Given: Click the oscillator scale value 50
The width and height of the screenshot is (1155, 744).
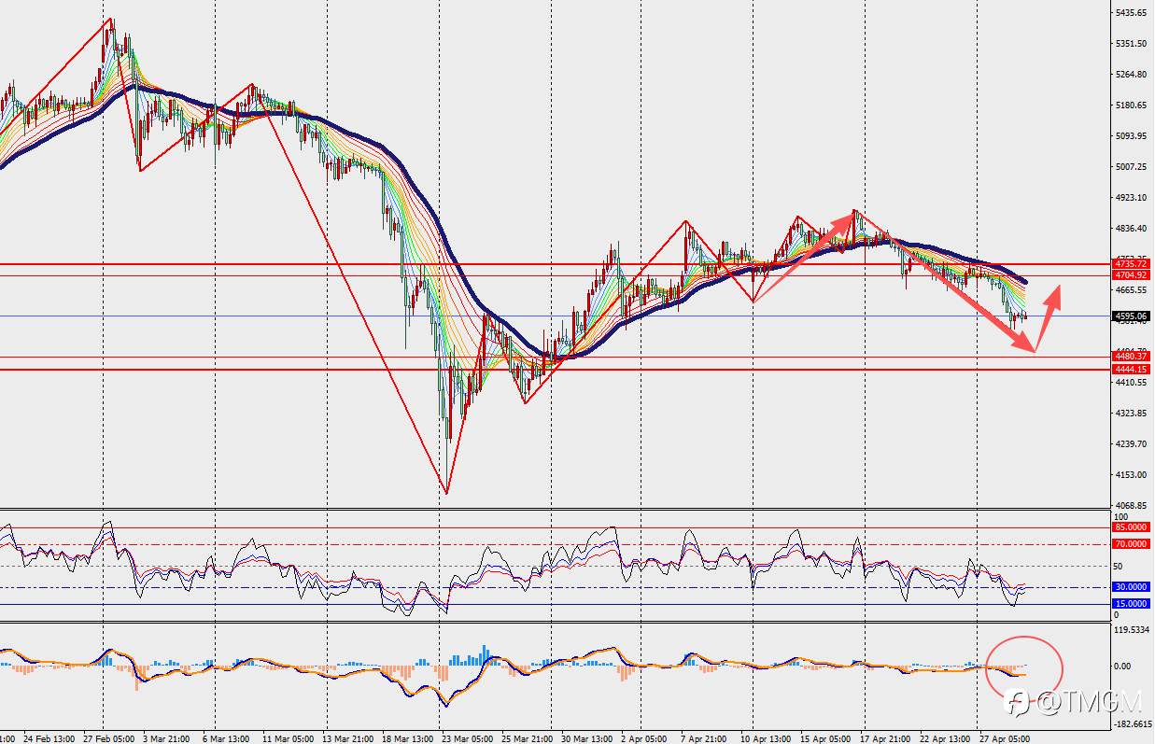Looking at the screenshot, I should (x=1119, y=567).
